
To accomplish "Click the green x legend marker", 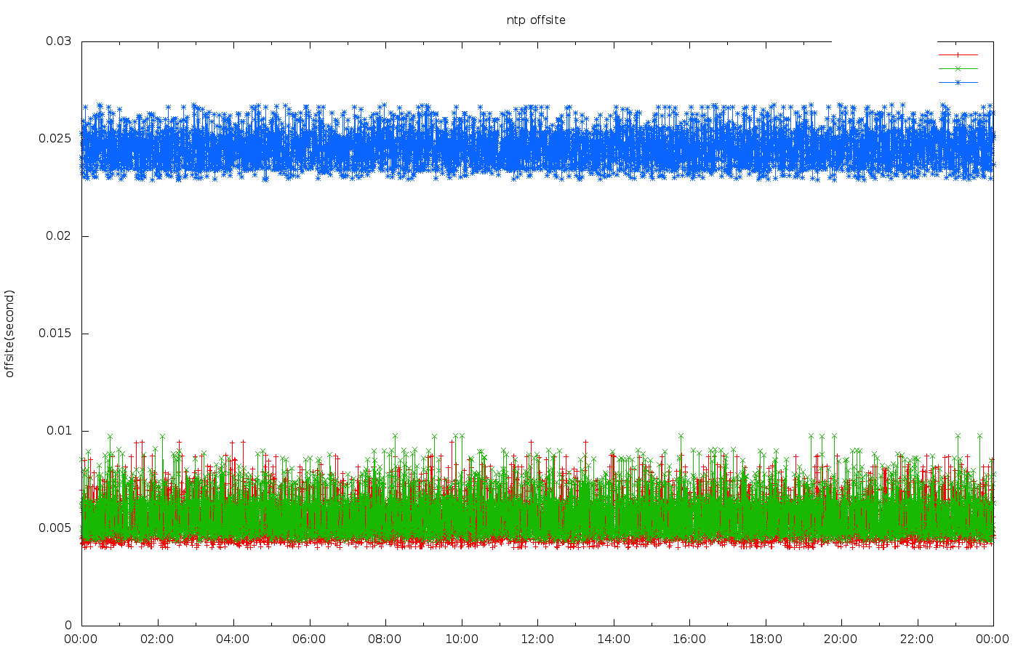I will [x=958, y=68].
